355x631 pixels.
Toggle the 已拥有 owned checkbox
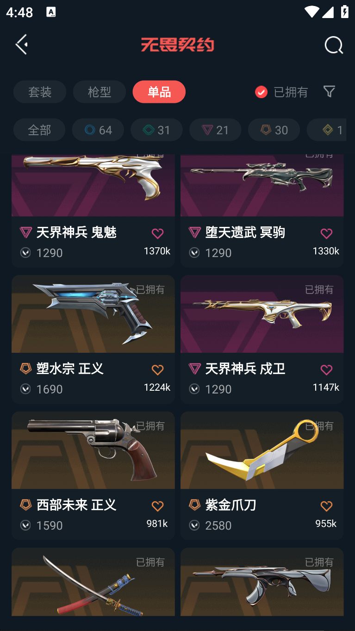pyautogui.click(x=261, y=92)
